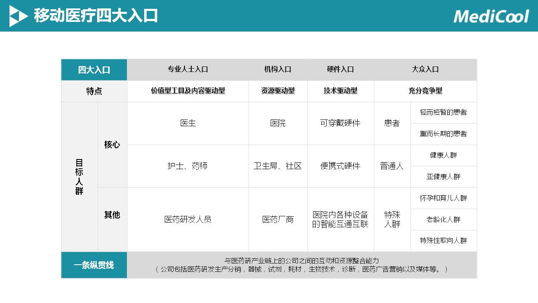538x303 pixels.
Task: Select the 护士、药师 cell
Action: click(x=188, y=166)
